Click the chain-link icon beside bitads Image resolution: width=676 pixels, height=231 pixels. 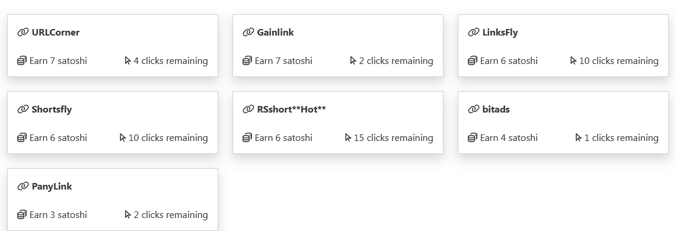click(474, 110)
